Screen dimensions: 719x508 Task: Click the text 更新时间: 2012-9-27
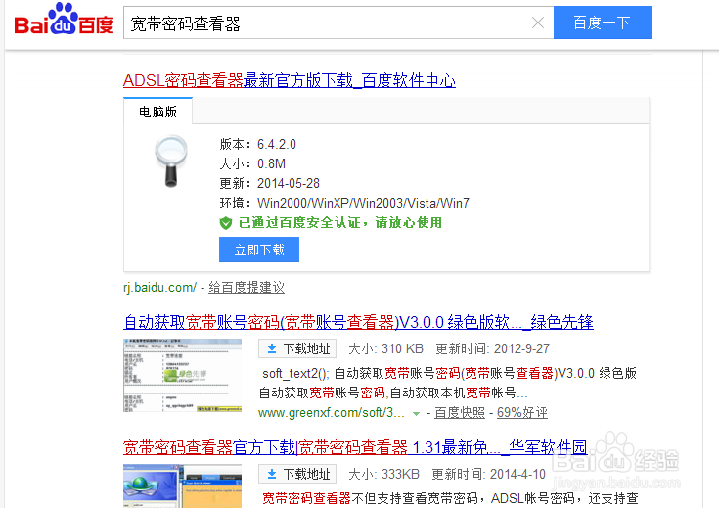(492, 348)
